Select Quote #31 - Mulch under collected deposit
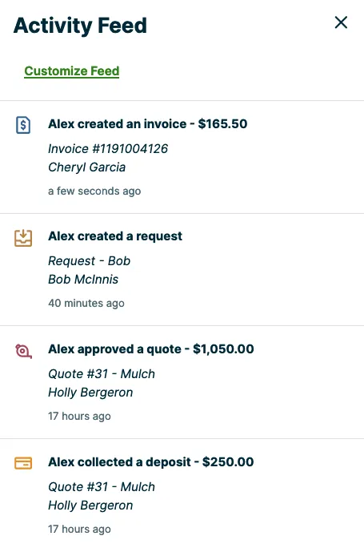 [102, 487]
